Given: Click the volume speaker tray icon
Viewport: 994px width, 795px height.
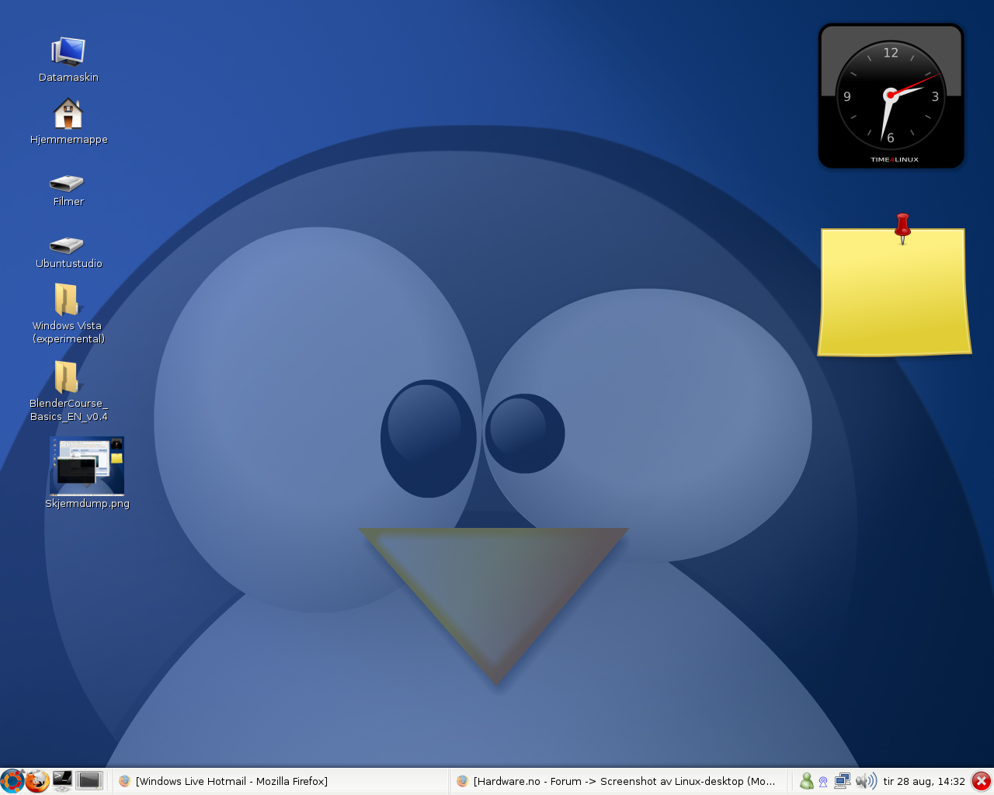Looking at the screenshot, I should coord(866,781).
